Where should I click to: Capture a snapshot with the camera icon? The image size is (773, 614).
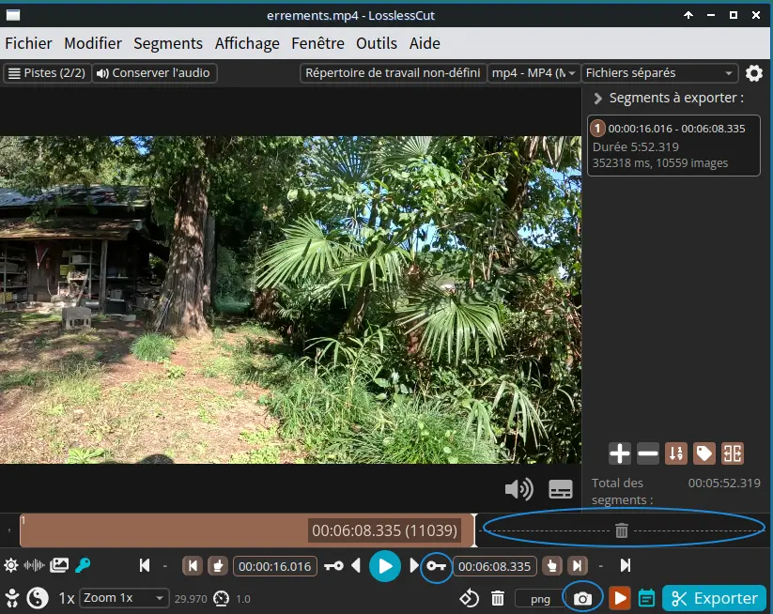582,598
